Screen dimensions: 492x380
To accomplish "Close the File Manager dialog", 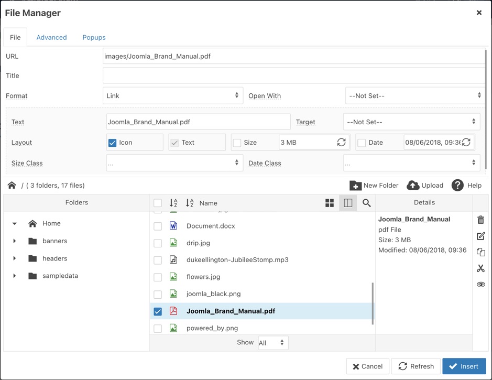I will coord(479,13).
